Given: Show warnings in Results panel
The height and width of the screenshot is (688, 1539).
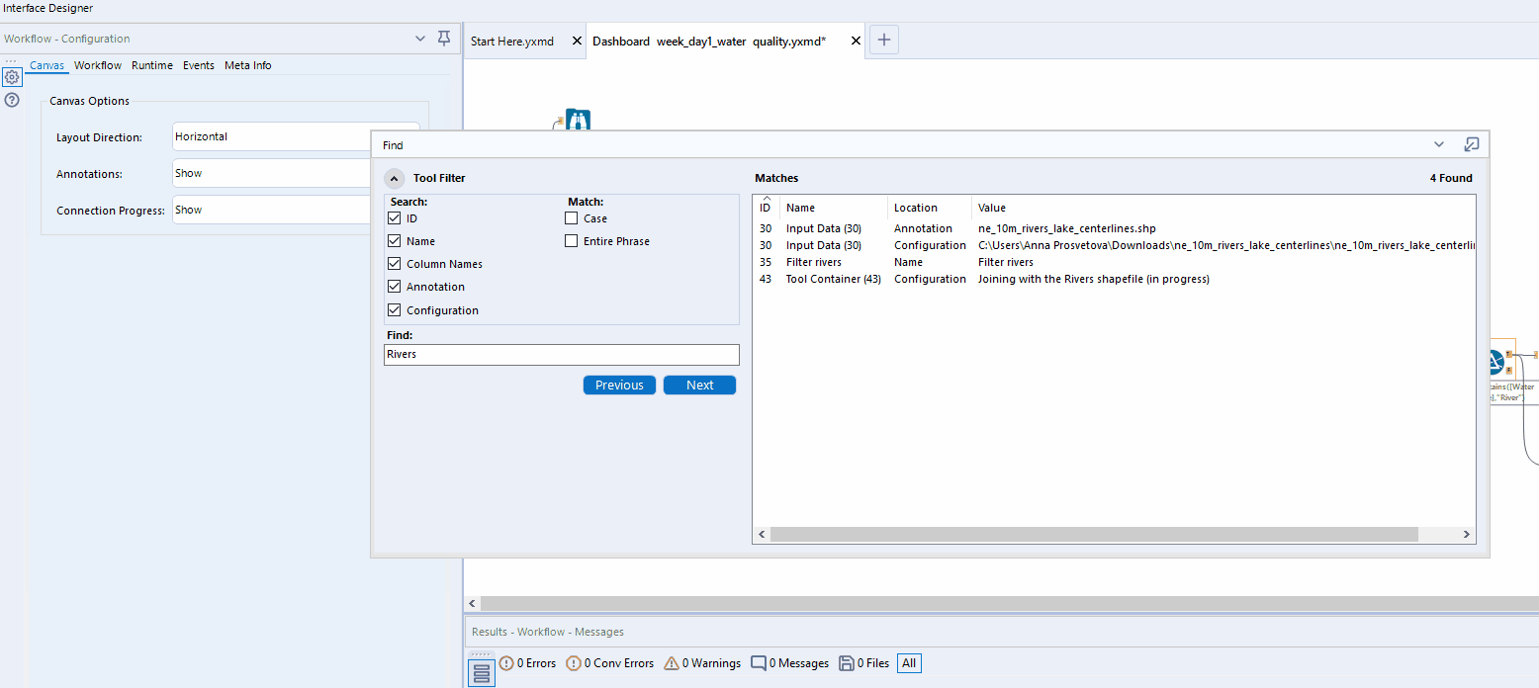Looking at the screenshot, I should (701, 663).
